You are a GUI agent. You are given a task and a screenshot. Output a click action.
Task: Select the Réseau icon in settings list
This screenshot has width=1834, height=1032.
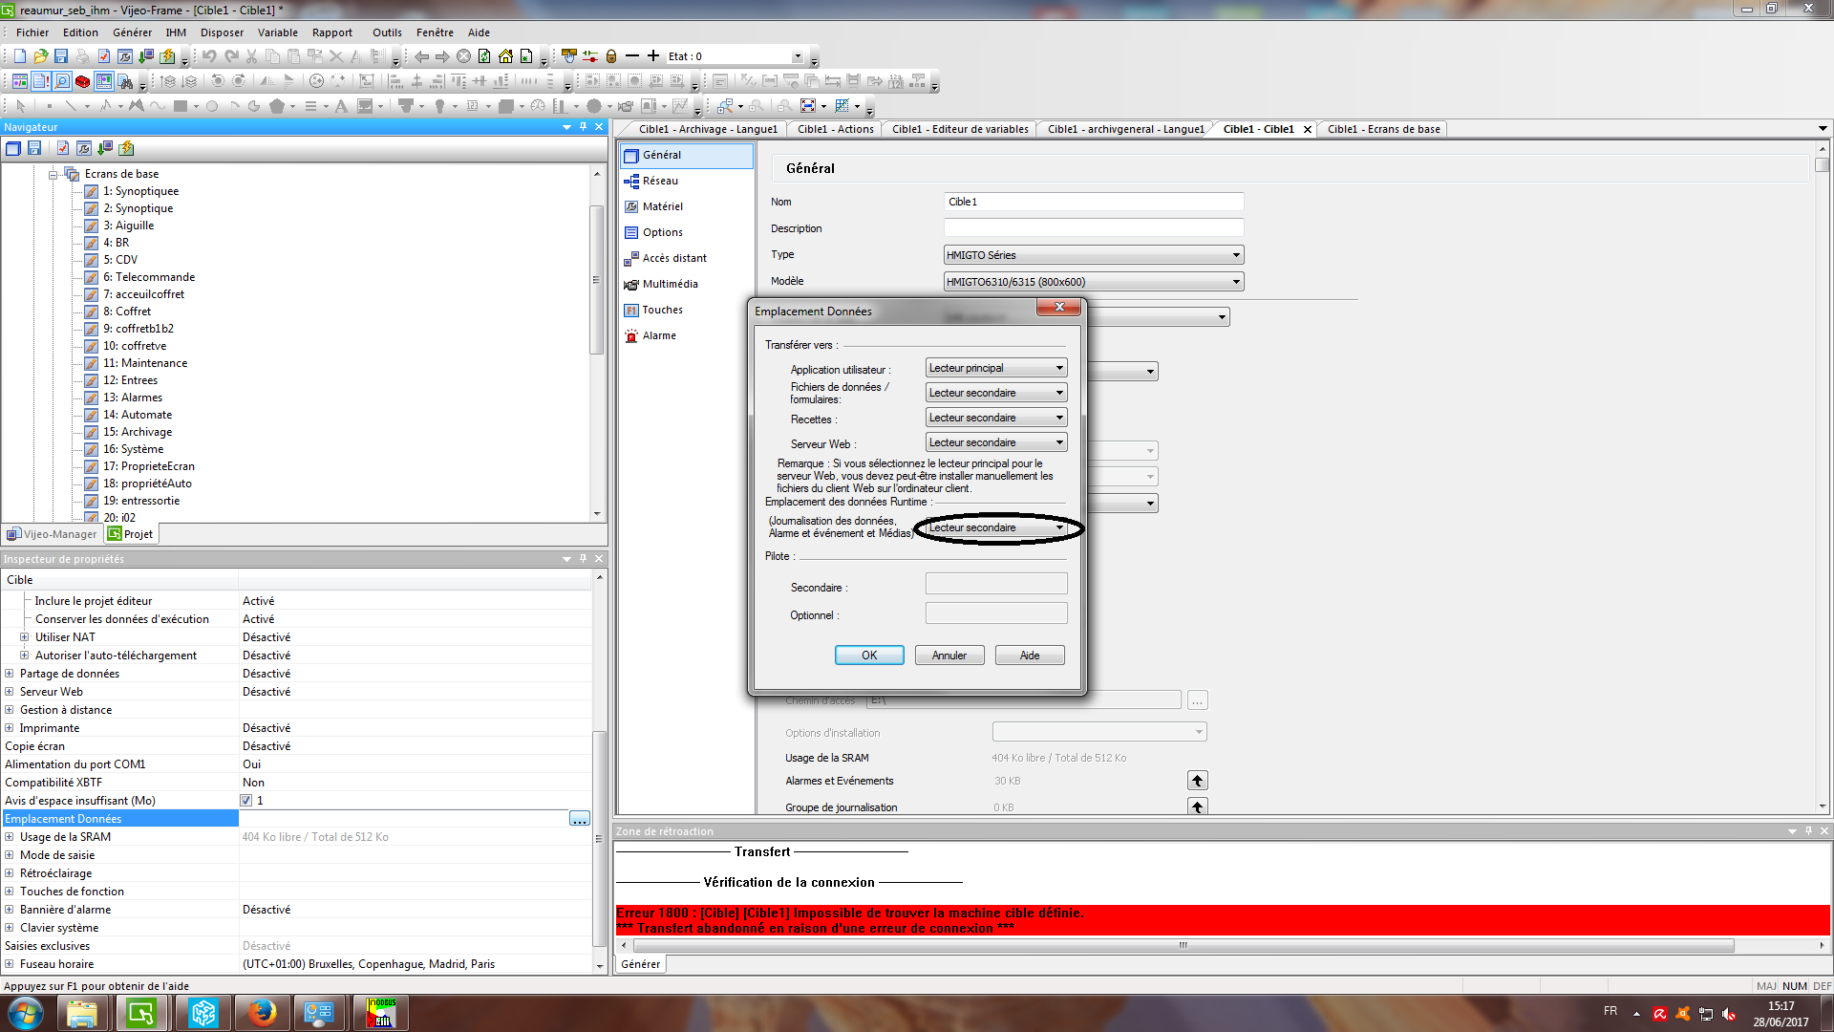631,181
